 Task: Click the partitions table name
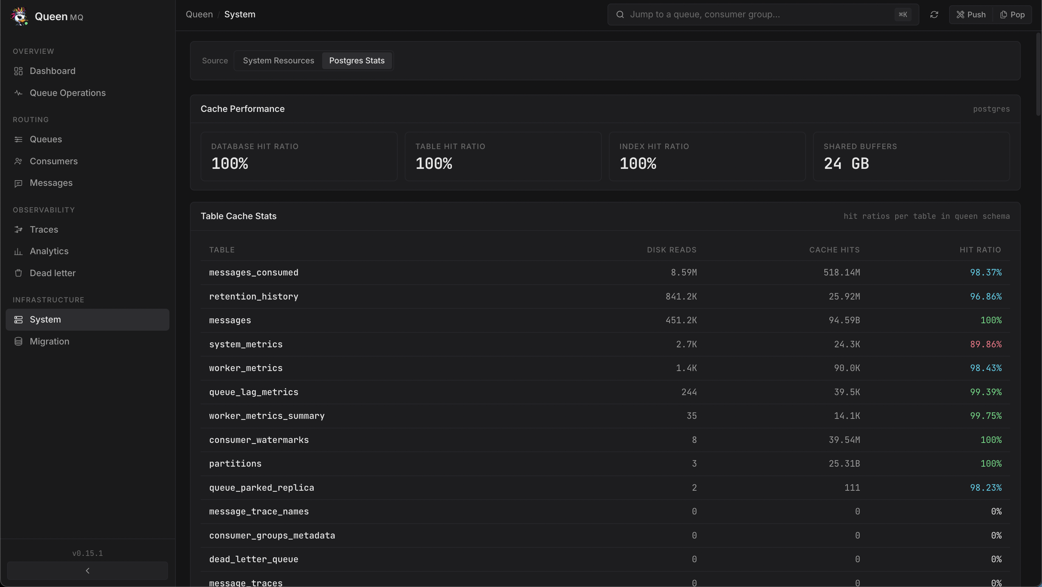[x=235, y=464]
